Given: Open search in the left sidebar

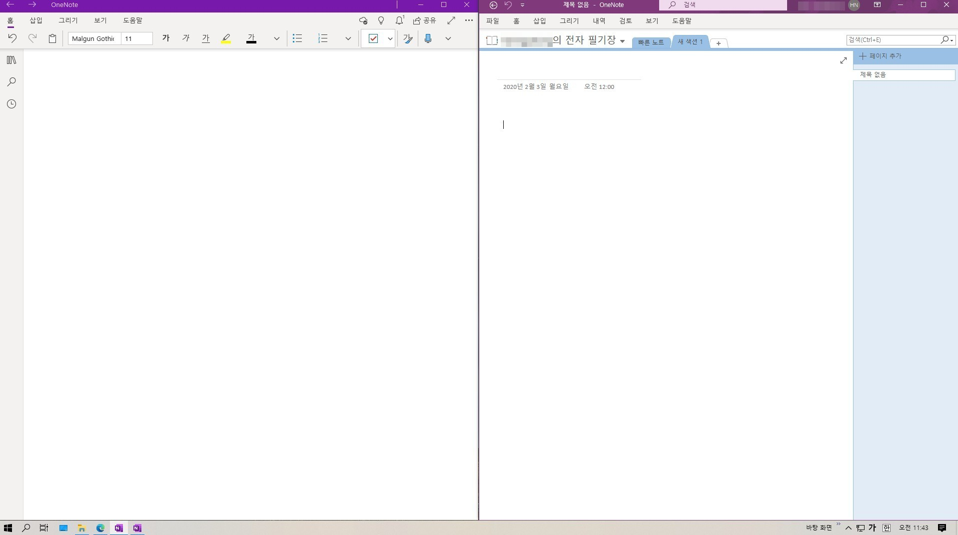Looking at the screenshot, I should click(x=11, y=82).
